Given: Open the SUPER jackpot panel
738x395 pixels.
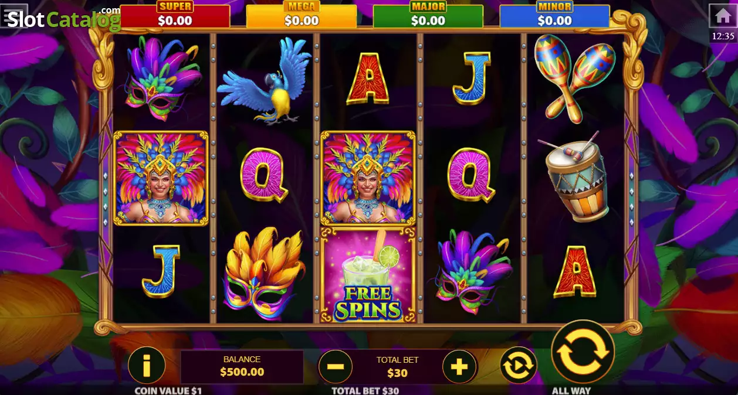Looking at the screenshot, I should tap(175, 15).
